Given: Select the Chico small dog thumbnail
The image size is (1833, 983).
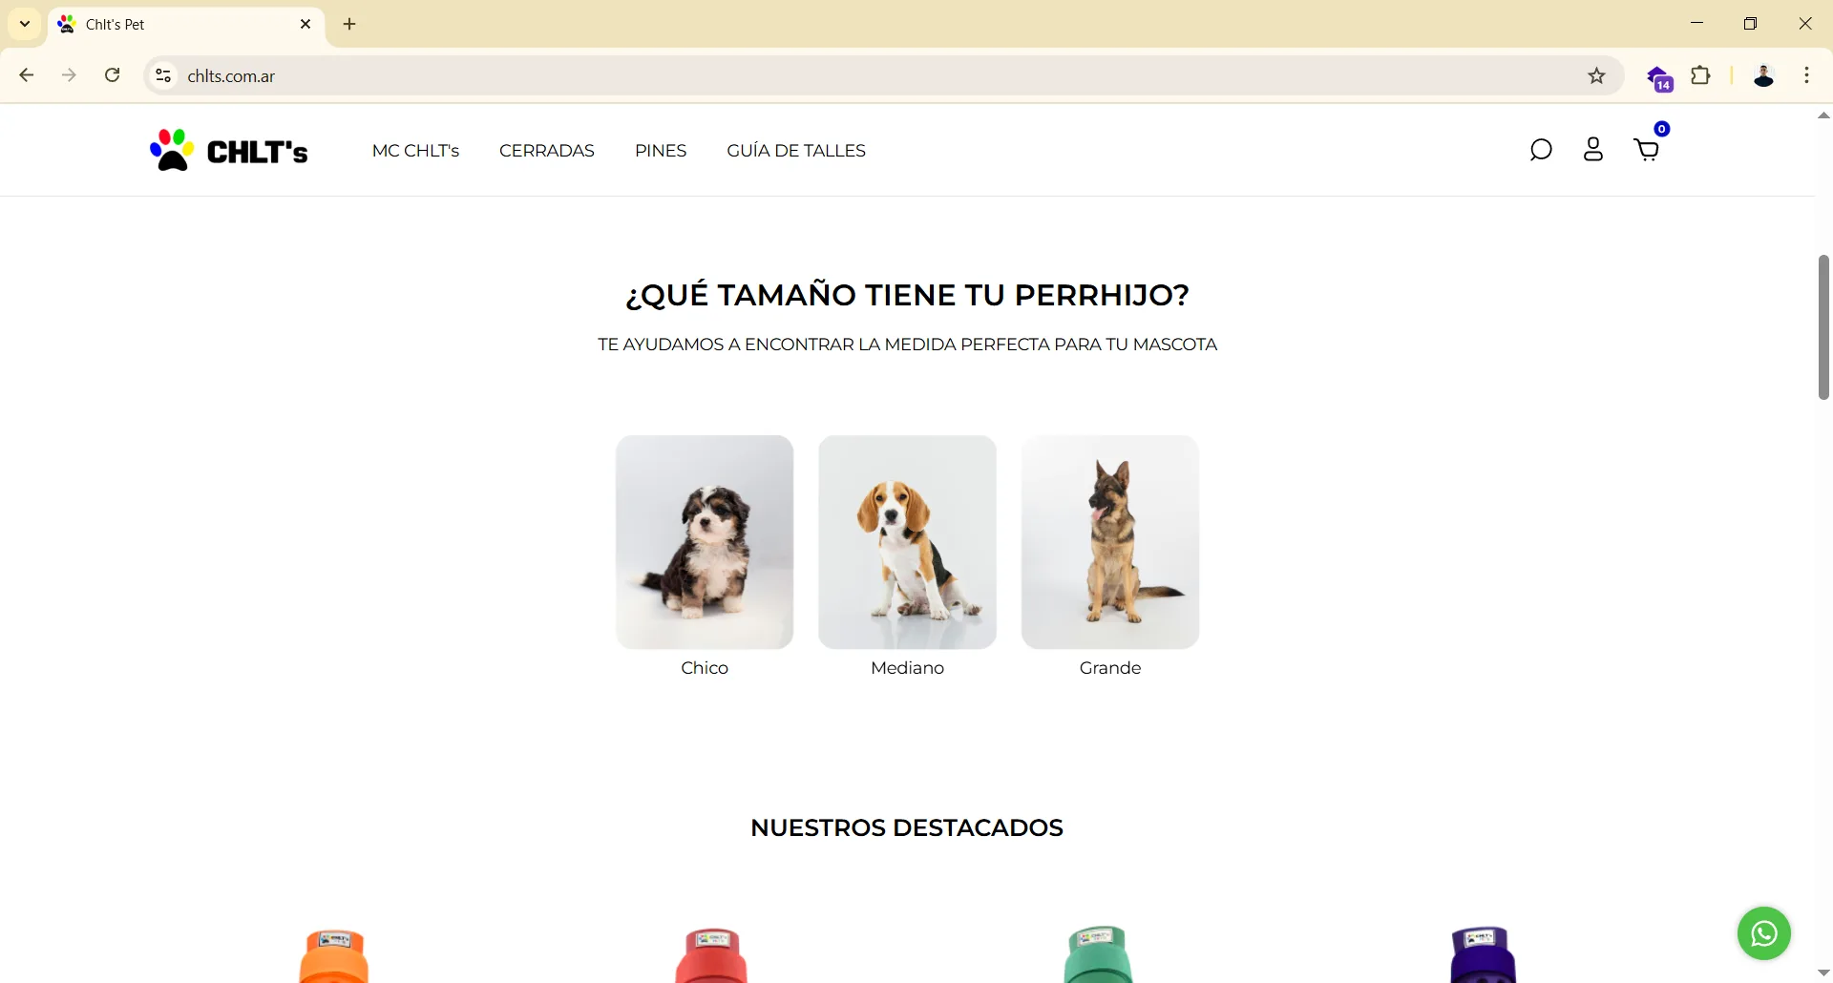Looking at the screenshot, I should point(705,542).
